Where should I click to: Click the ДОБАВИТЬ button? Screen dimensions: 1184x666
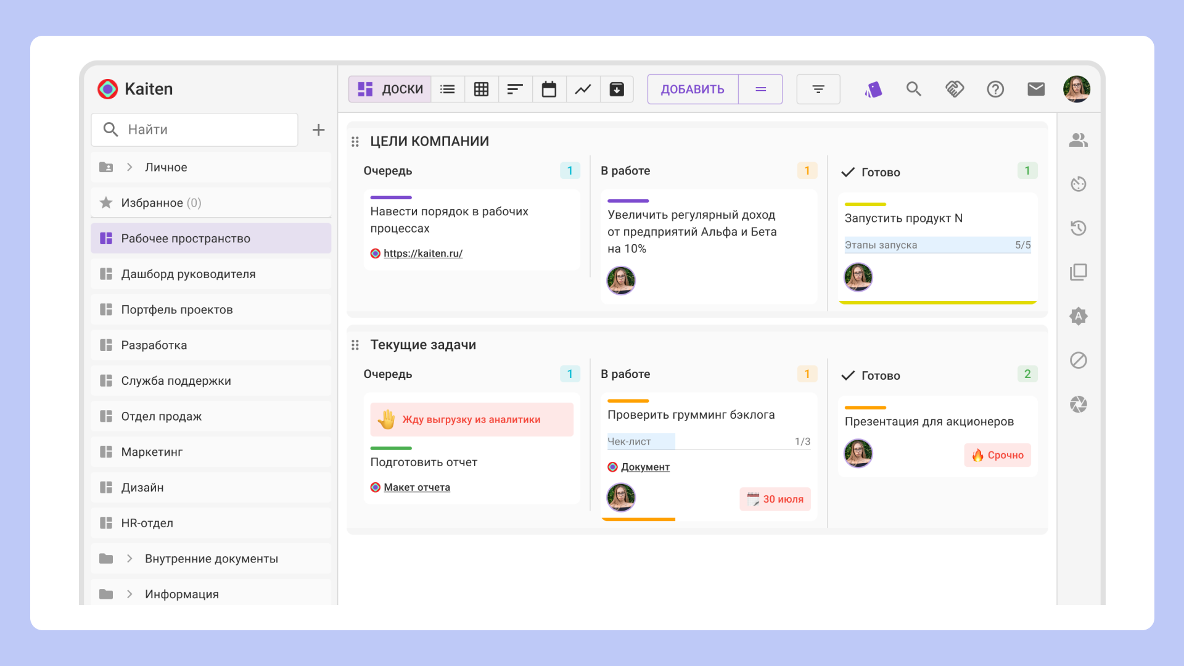(x=693, y=89)
